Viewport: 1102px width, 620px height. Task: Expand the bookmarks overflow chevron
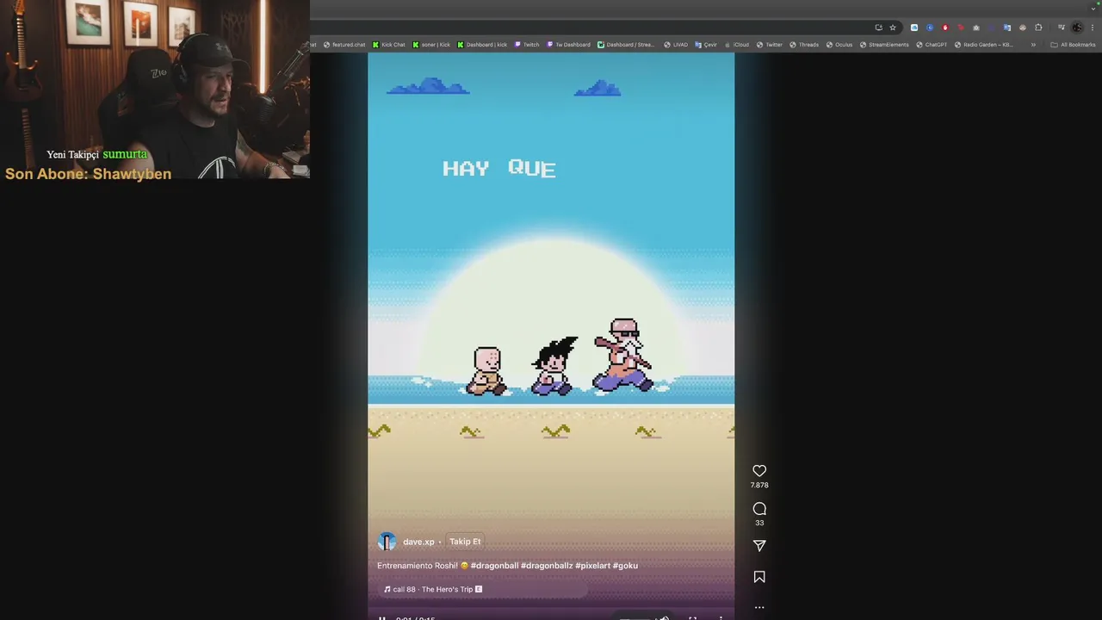click(1033, 45)
